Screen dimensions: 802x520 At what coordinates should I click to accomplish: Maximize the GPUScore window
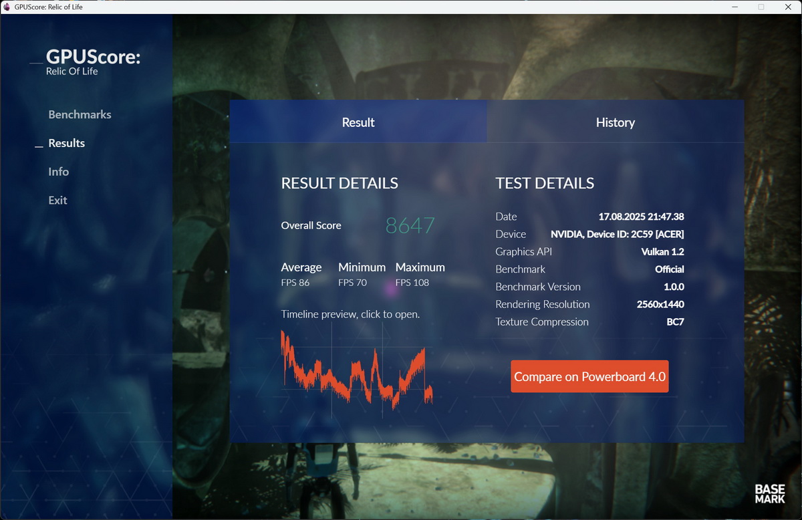coord(761,7)
